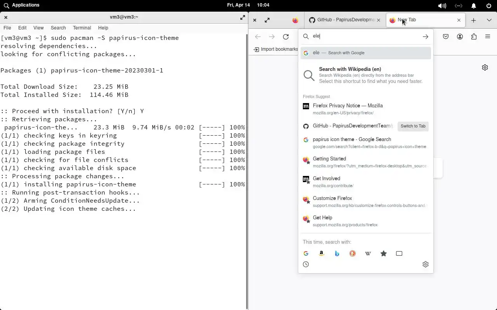Screen dimensions: 497x310
Task: Open new tab page personalize gear
Action: [485, 67]
